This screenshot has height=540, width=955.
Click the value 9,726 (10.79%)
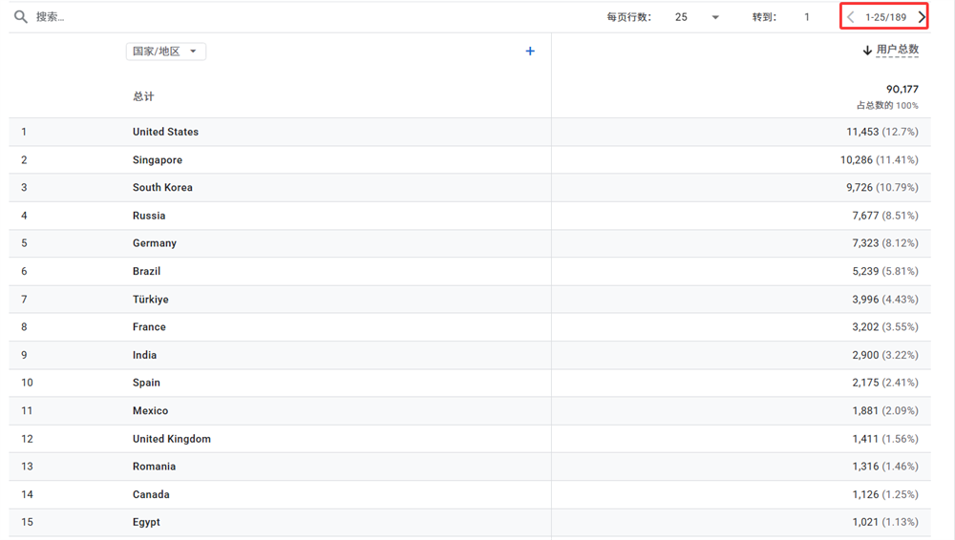coord(881,188)
